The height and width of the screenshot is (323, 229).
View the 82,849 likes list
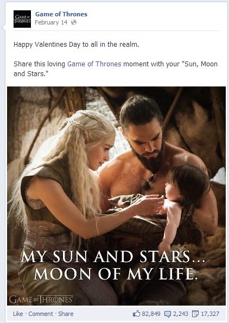[x=151, y=314]
